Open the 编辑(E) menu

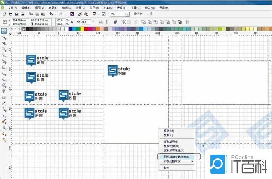pyautogui.click(x=26, y=8)
